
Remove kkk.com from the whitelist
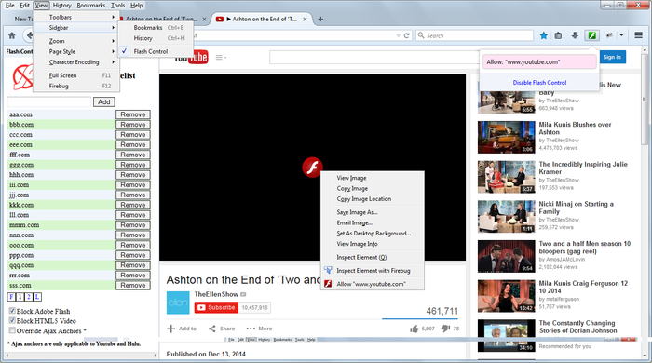pos(133,205)
